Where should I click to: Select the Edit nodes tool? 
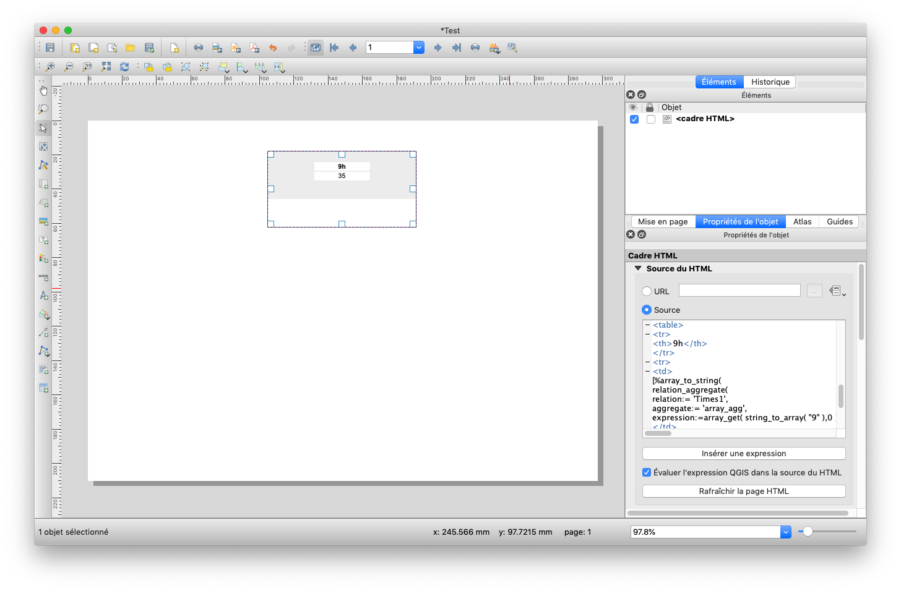click(x=43, y=165)
